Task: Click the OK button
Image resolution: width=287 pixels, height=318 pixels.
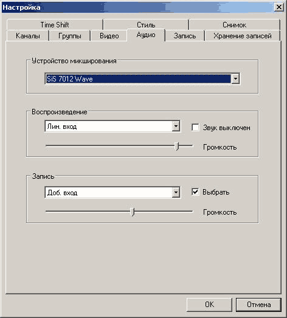Action: pos(209,305)
